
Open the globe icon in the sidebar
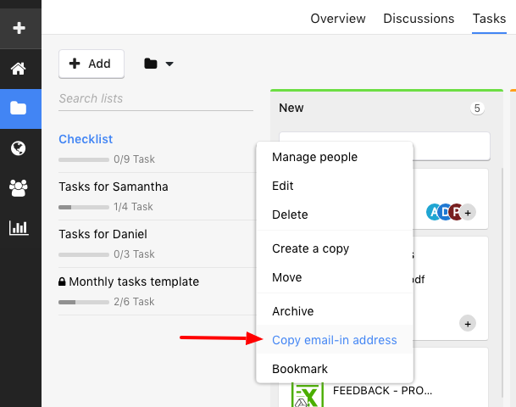(x=19, y=148)
